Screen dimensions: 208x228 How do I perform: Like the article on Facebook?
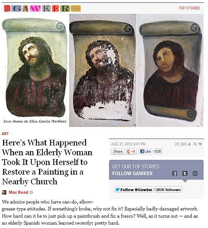pyautogui.click(x=145, y=151)
